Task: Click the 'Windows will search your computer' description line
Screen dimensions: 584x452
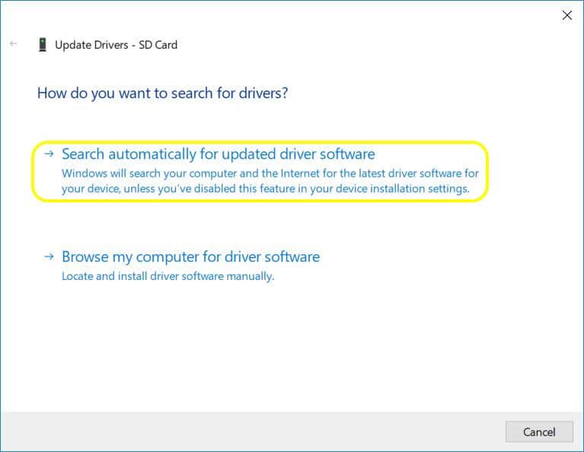Action: click(270, 173)
